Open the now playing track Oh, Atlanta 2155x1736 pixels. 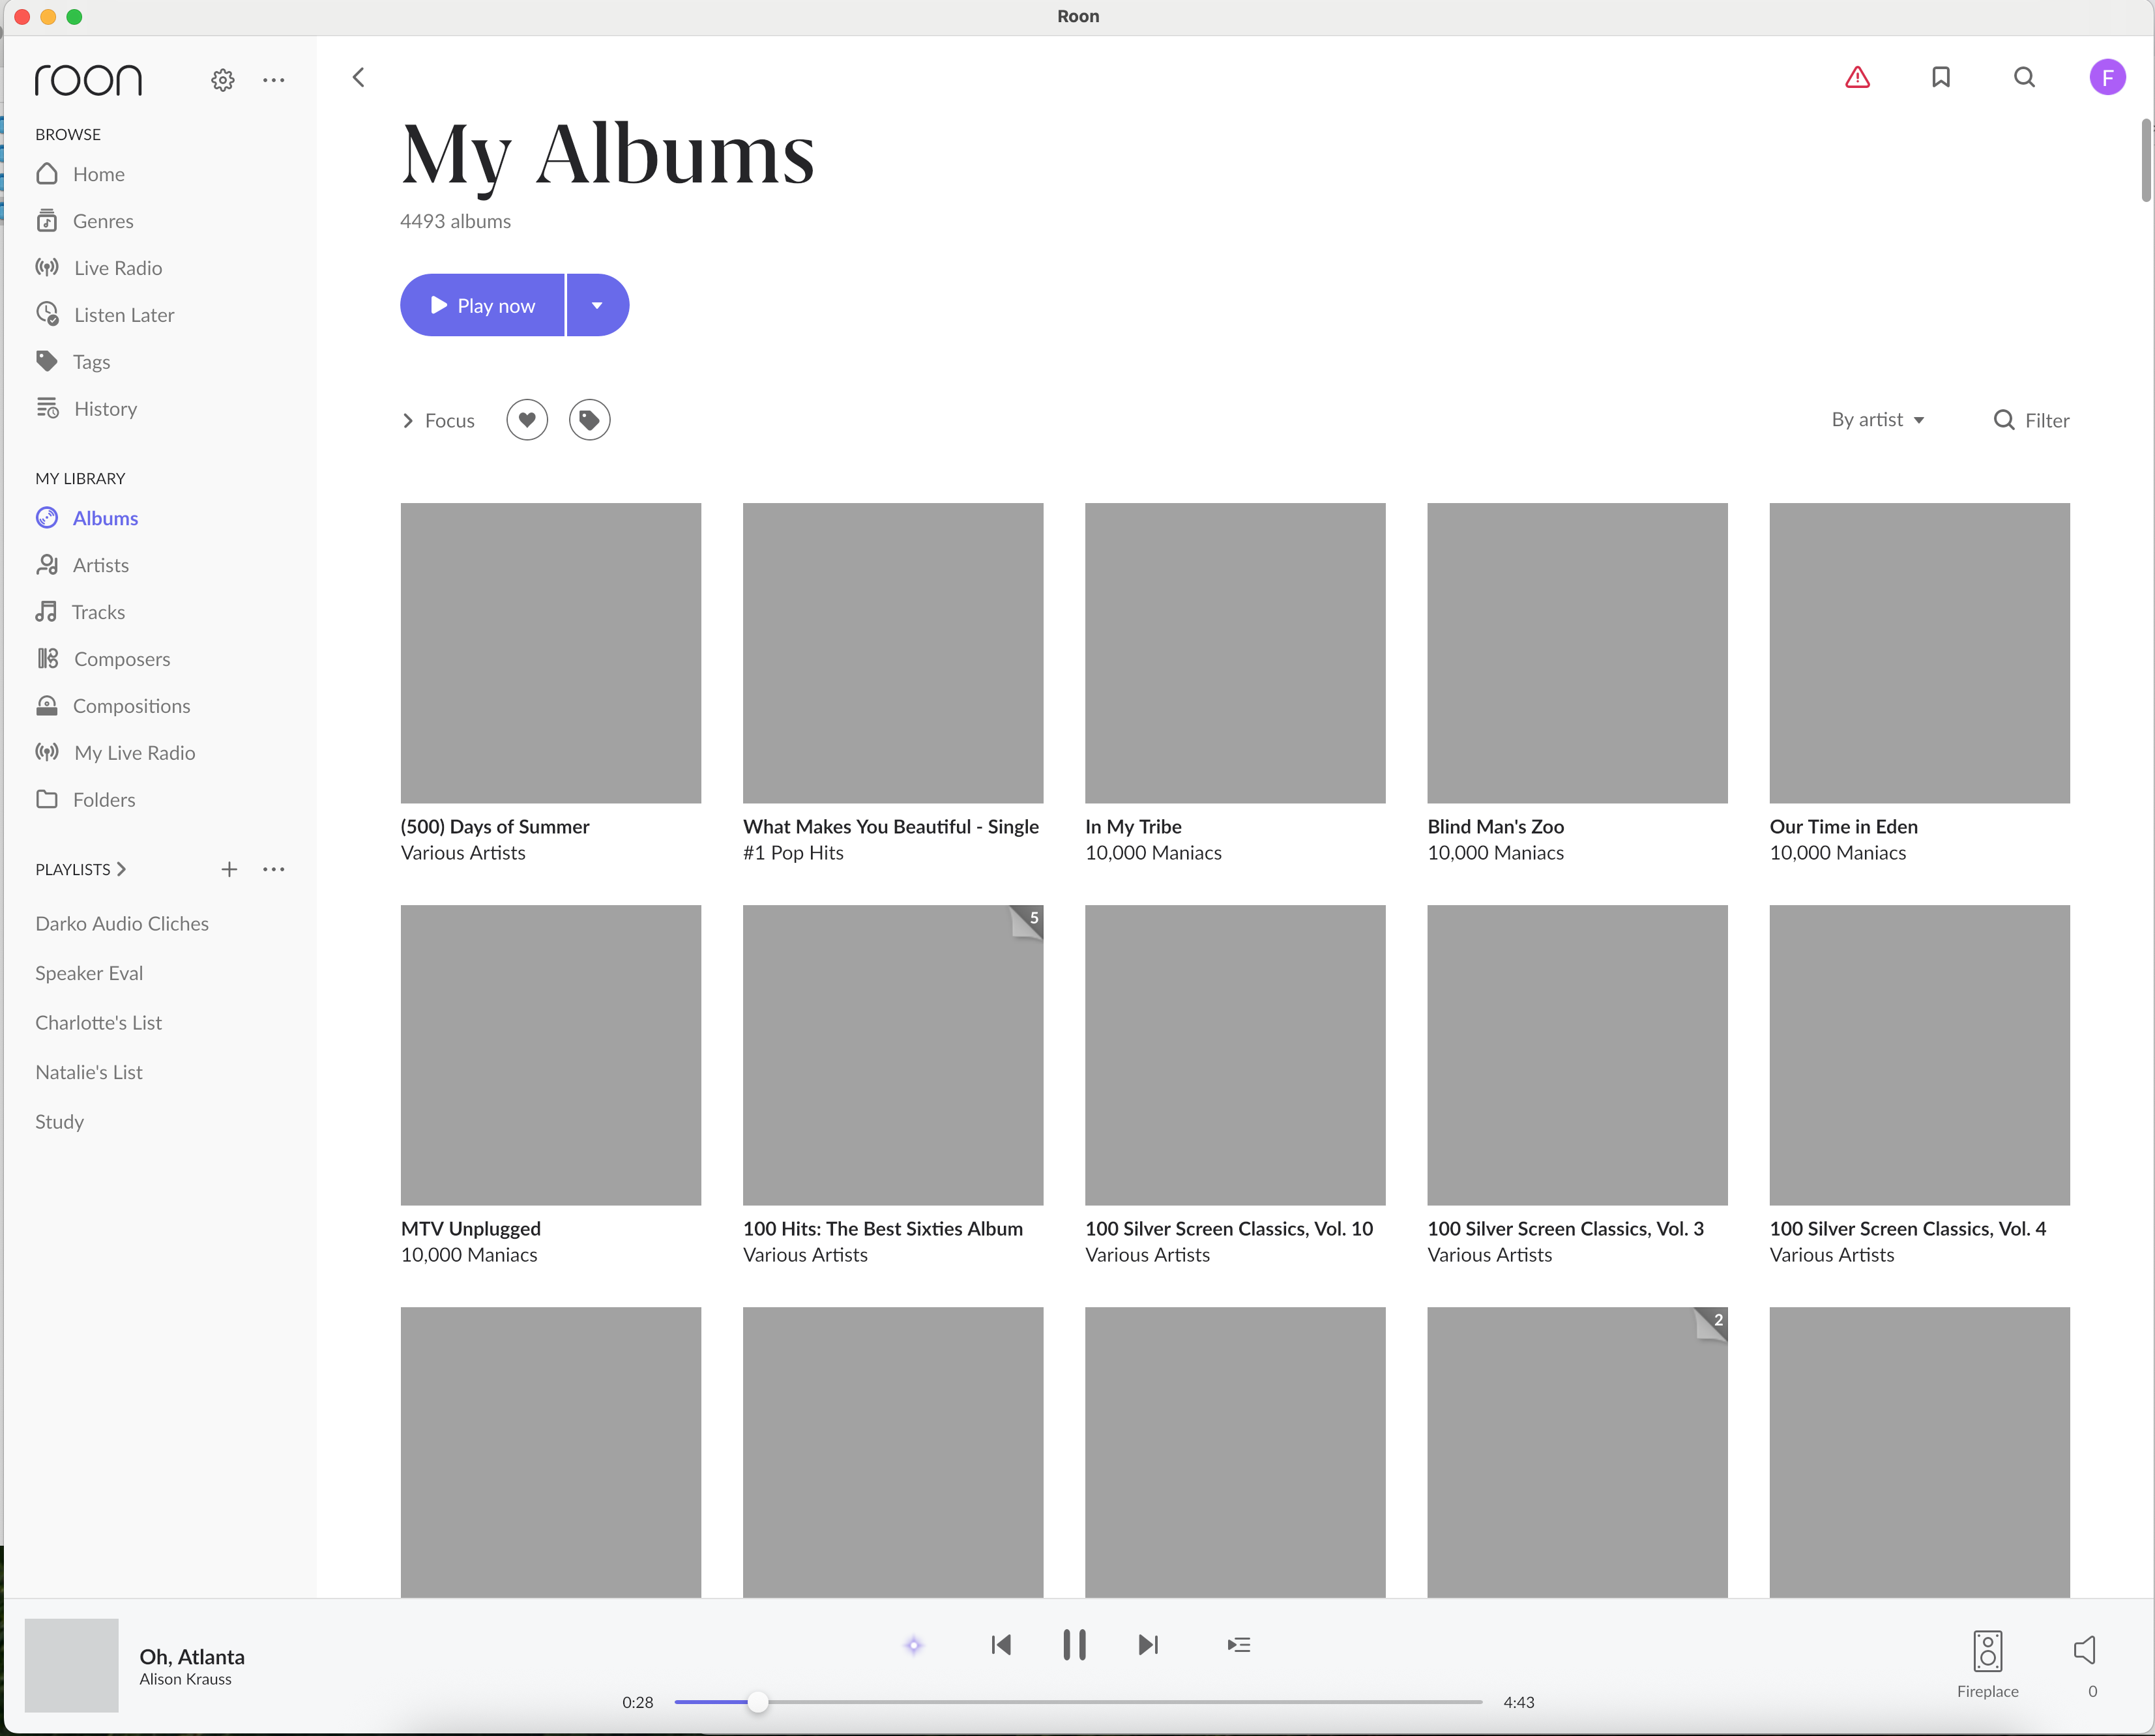(x=192, y=1657)
